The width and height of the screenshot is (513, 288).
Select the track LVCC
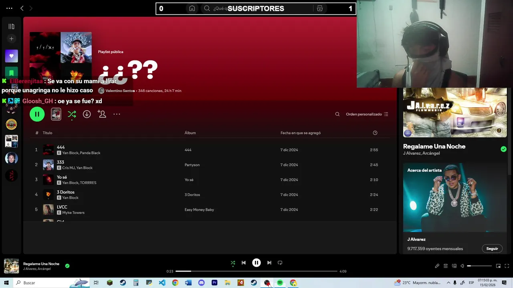click(210, 210)
